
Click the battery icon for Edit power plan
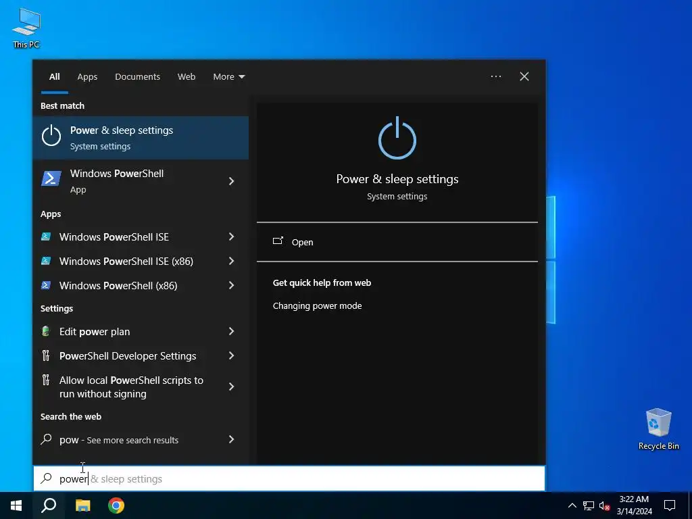pos(46,331)
